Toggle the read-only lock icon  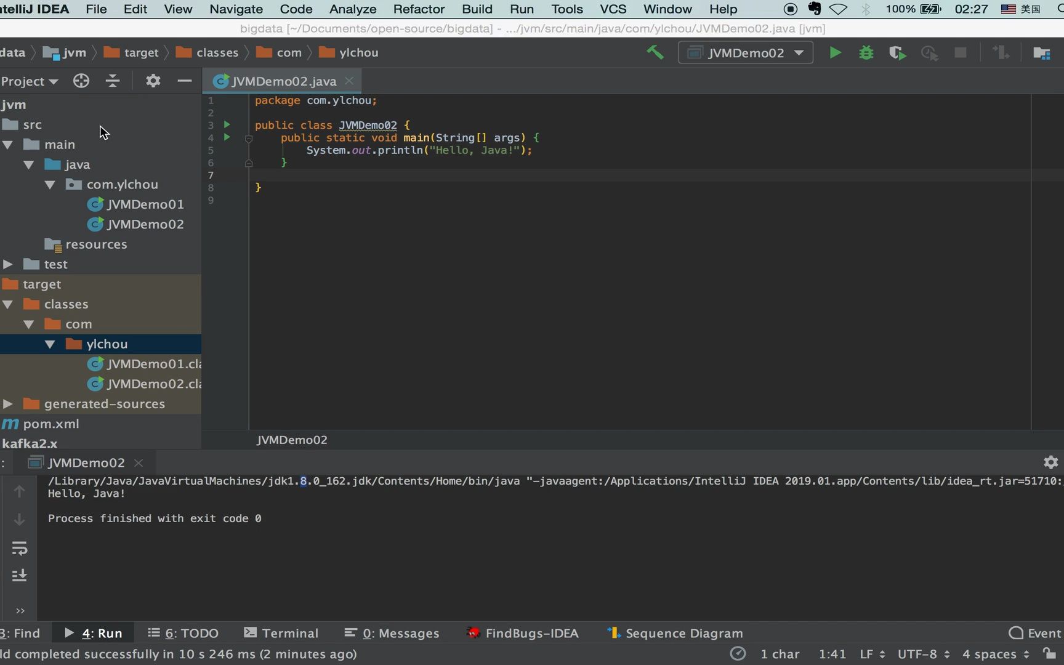pos(1050,654)
